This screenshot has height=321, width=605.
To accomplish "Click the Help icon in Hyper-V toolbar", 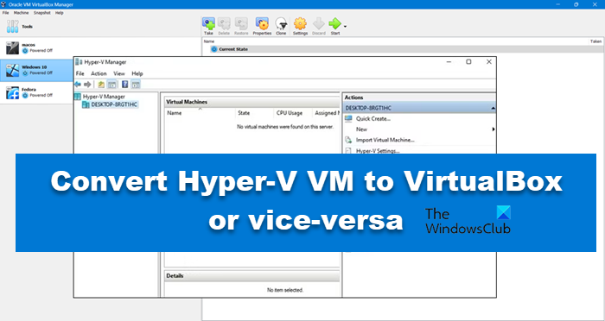I will tap(125, 85).
